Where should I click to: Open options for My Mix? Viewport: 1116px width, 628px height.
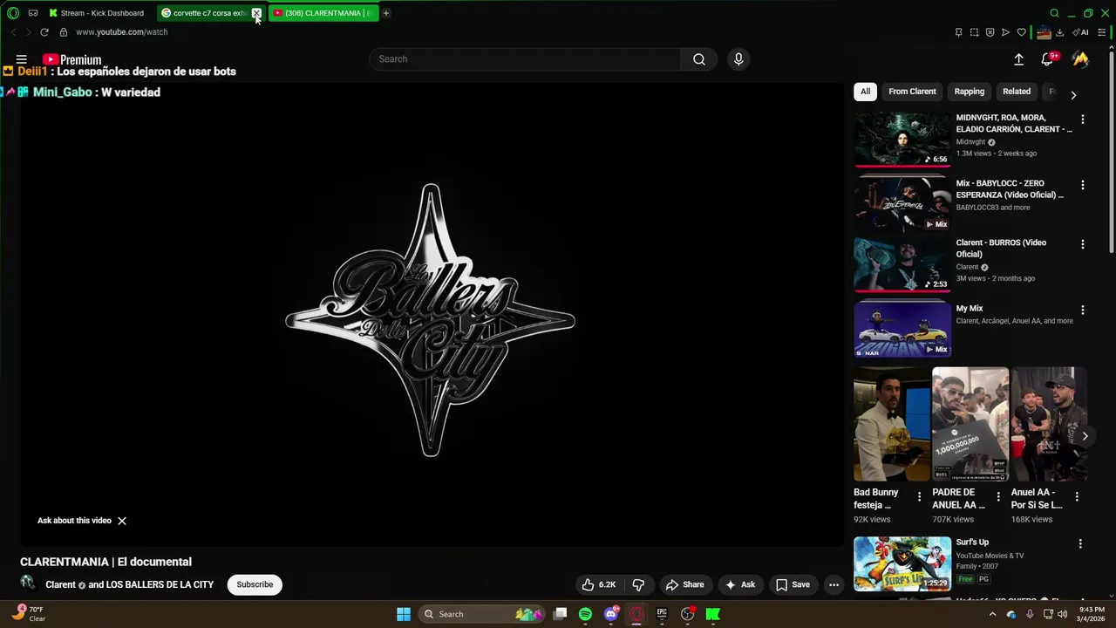(x=1083, y=310)
